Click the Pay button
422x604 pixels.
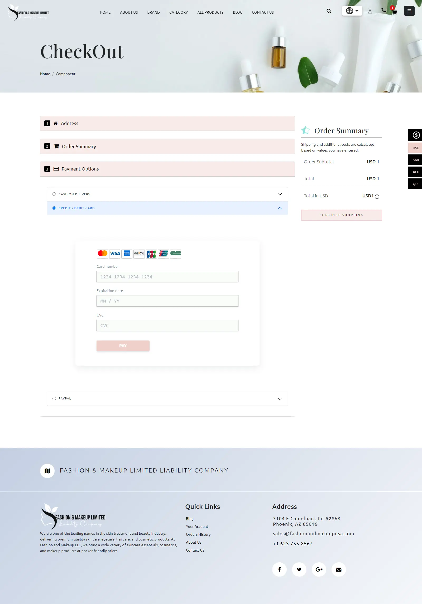pos(123,345)
